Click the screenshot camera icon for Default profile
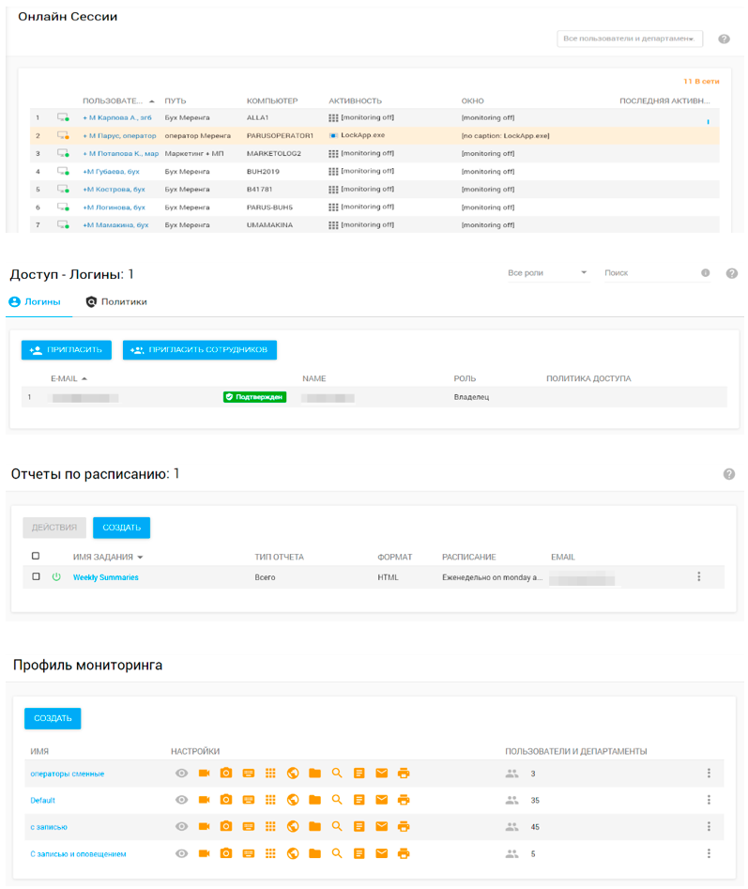 click(x=226, y=800)
